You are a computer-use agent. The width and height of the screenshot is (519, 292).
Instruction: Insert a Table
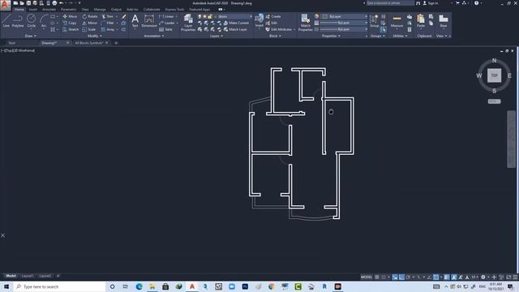click(x=165, y=29)
